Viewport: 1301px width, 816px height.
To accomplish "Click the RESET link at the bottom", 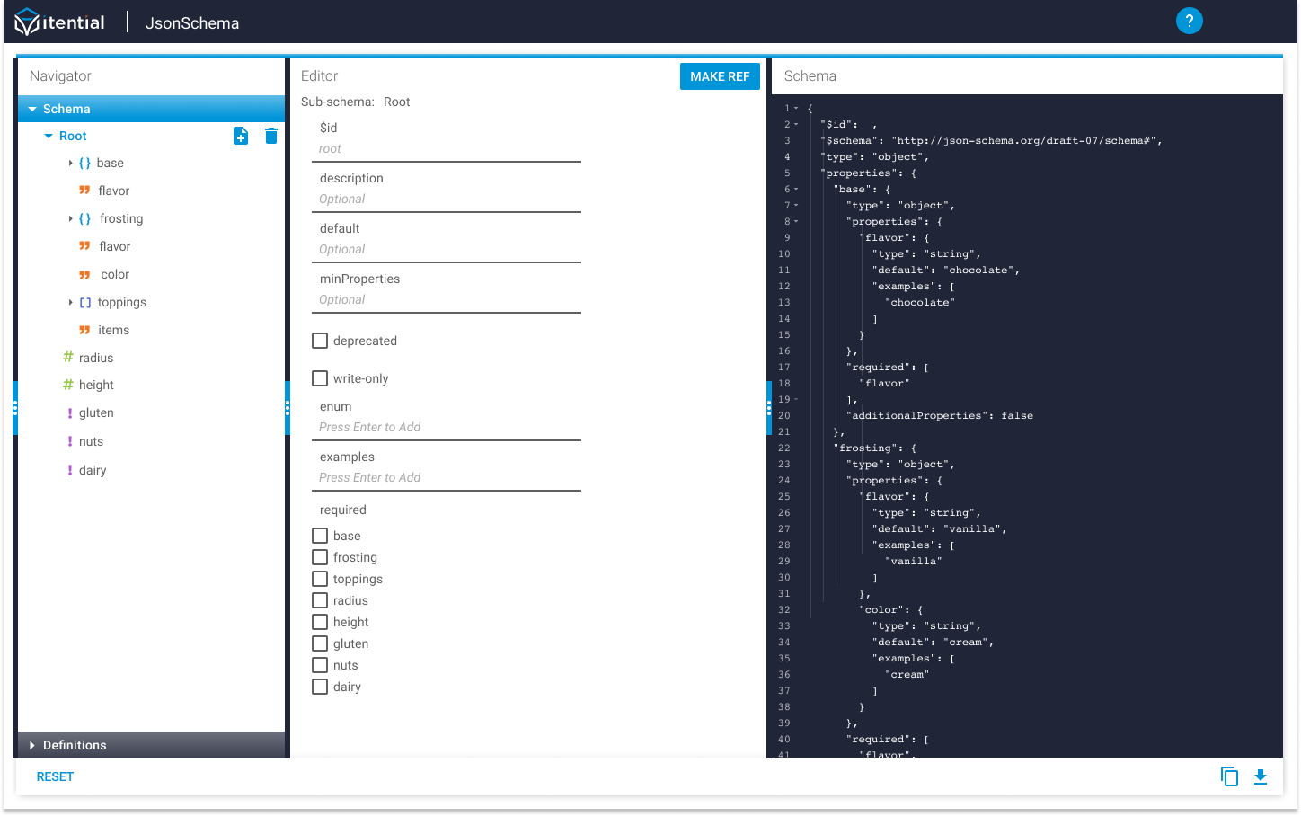I will [54, 776].
